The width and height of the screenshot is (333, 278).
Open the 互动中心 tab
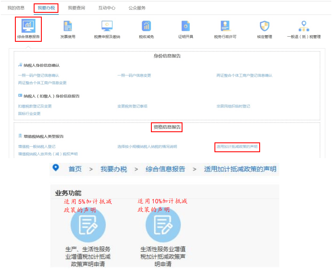pyautogui.click(x=107, y=8)
